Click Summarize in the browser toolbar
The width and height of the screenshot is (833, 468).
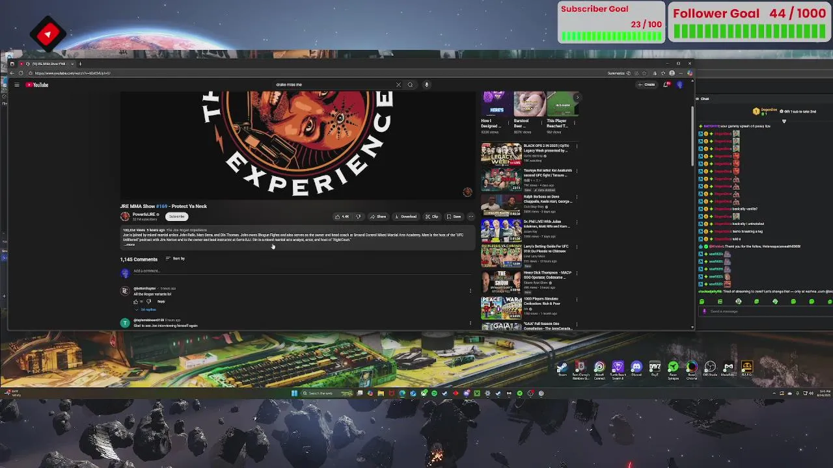616,73
